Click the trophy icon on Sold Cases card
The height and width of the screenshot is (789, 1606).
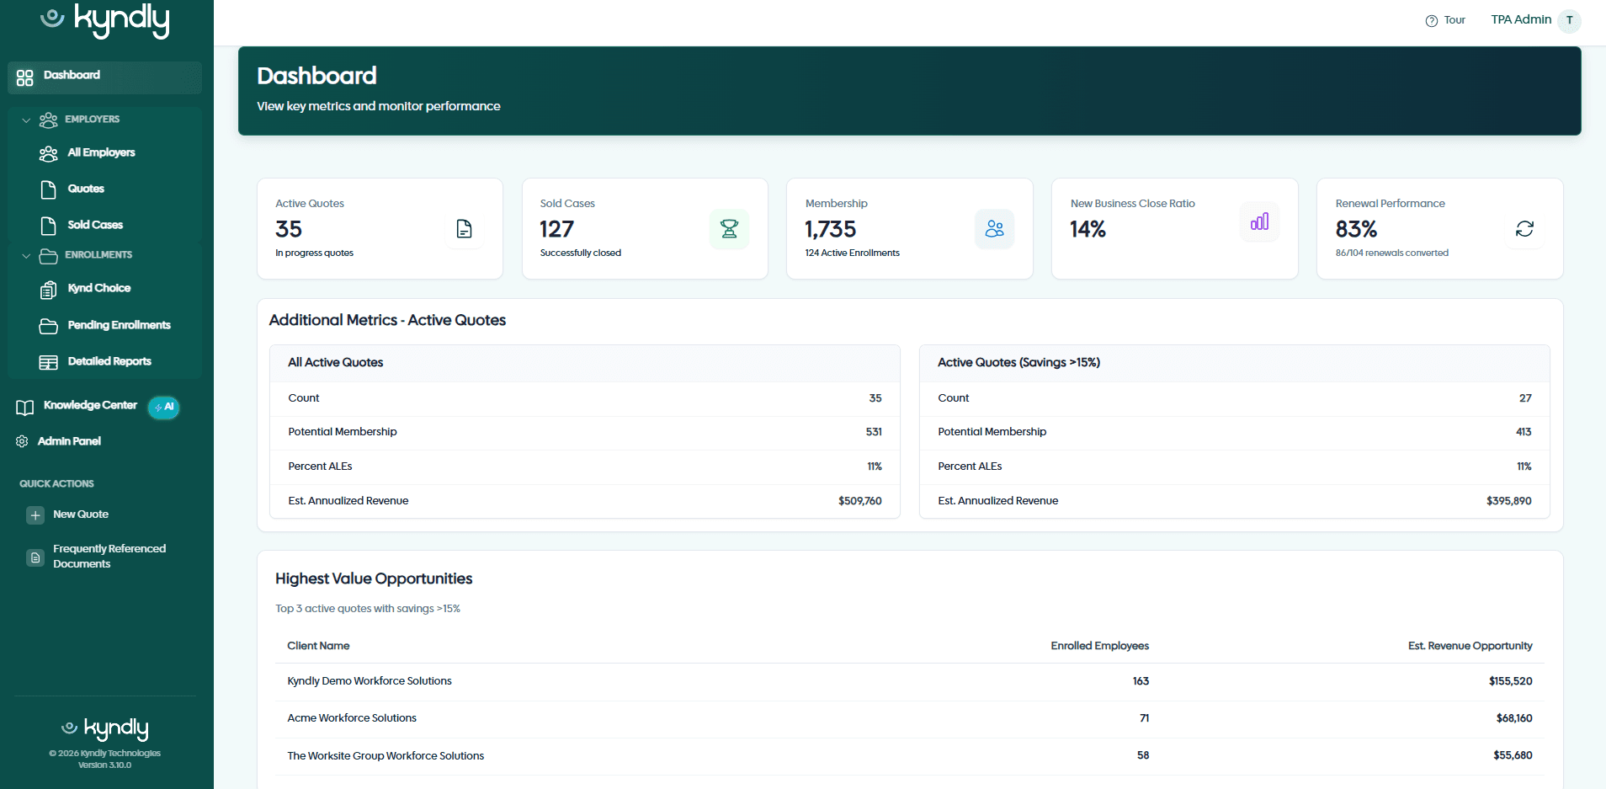729,228
